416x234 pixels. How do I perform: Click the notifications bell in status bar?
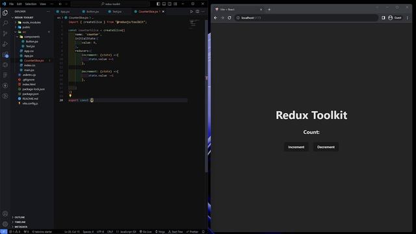(x=203, y=231)
